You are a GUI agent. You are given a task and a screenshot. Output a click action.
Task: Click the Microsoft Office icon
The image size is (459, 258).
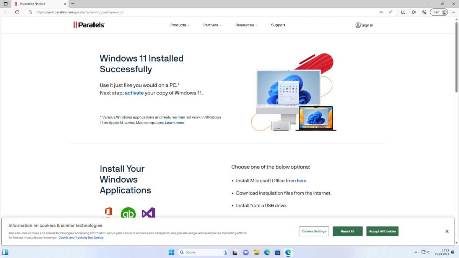(109, 213)
